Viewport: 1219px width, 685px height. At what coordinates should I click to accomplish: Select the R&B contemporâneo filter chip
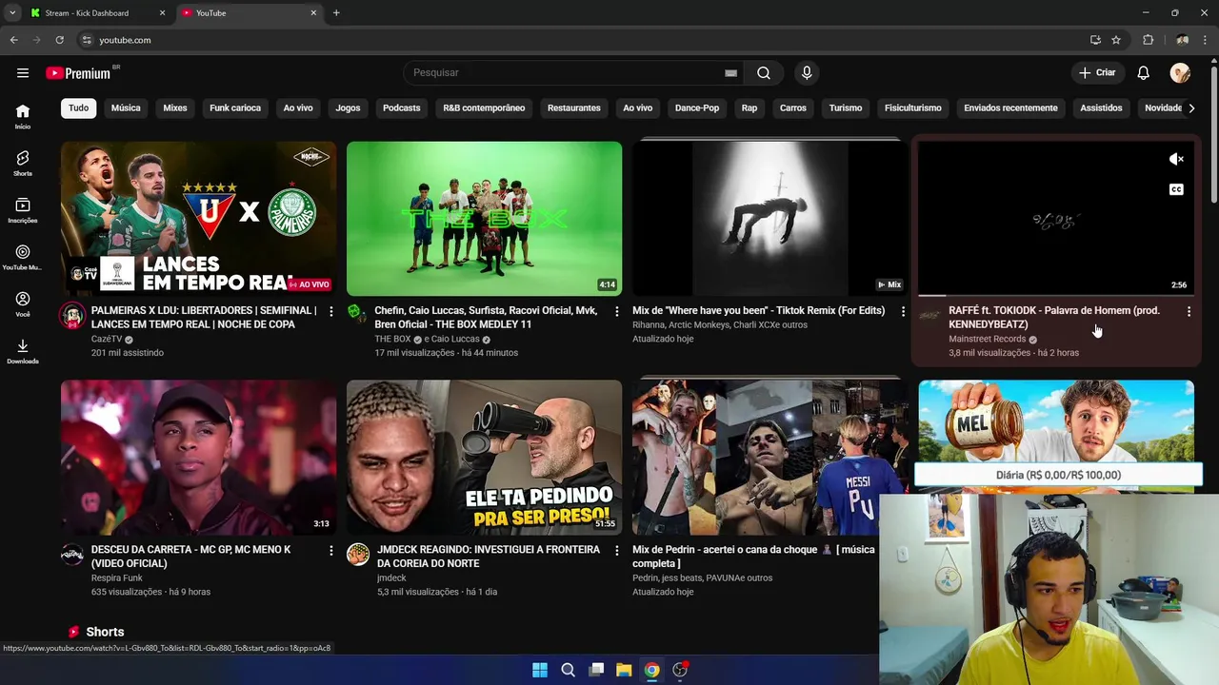pyautogui.click(x=484, y=108)
